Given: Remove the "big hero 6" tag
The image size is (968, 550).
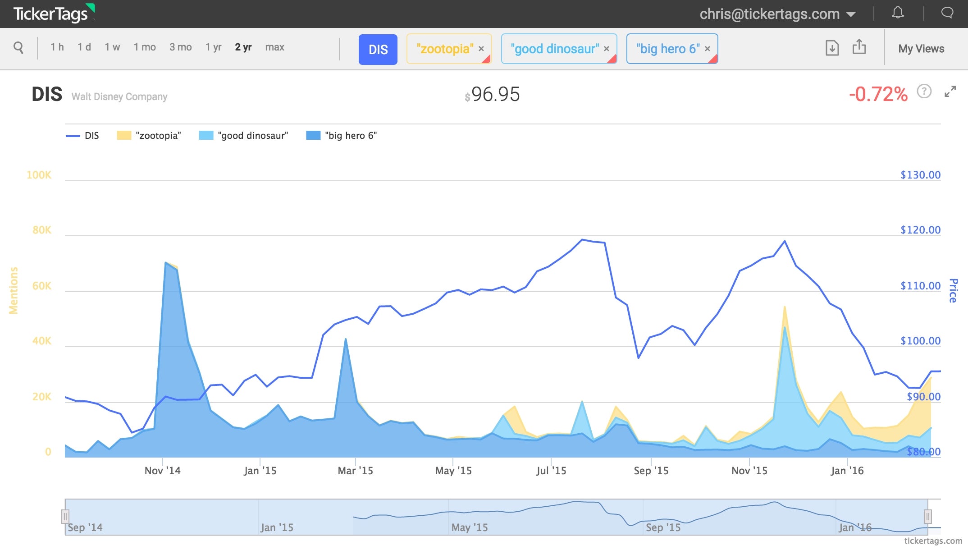Looking at the screenshot, I should pos(708,49).
